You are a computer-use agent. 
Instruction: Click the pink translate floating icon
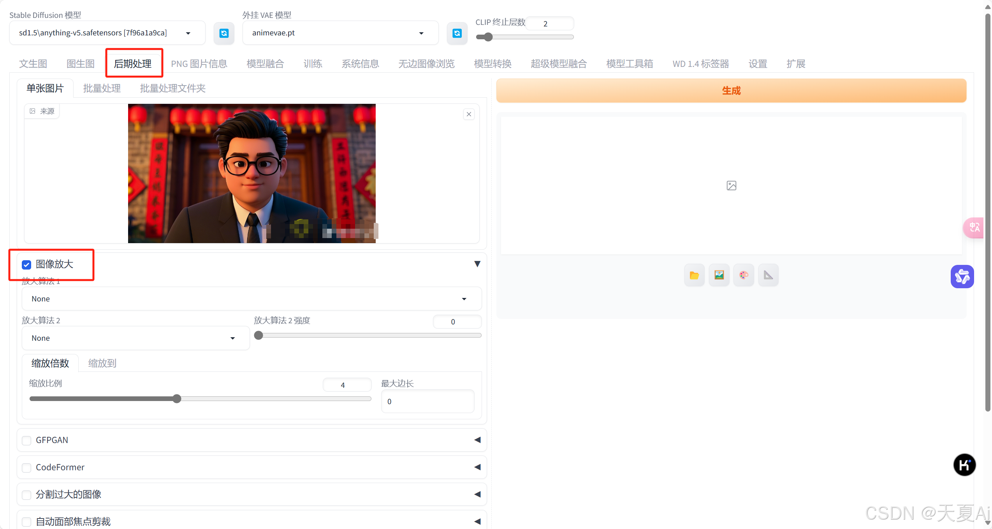(x=974, y=228)
